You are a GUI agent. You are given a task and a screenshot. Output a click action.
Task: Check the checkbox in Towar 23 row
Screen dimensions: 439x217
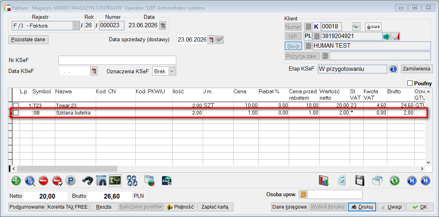(16, 106)
